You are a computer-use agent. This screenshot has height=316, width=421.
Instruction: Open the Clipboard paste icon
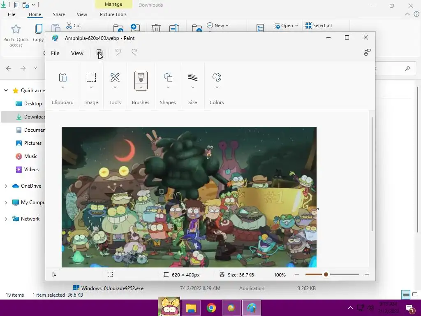coord(62,77)
